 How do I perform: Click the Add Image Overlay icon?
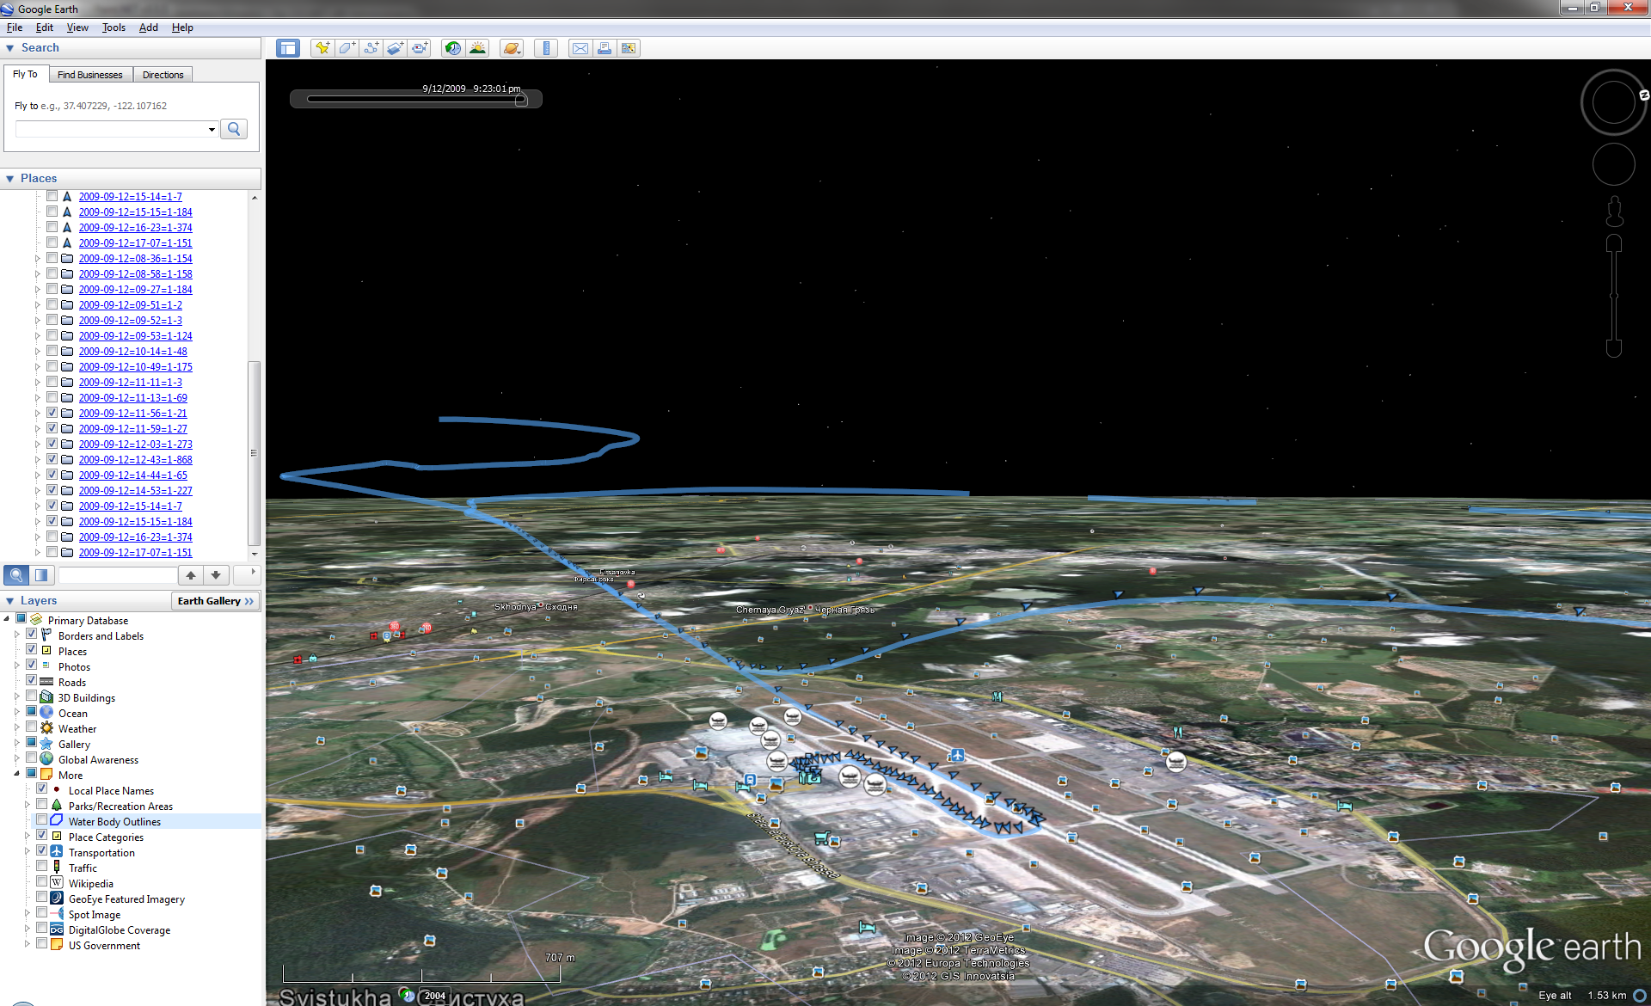click(x=395, y=48)
